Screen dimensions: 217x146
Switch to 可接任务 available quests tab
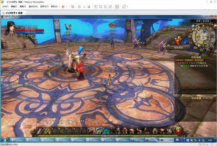[189, 60]
